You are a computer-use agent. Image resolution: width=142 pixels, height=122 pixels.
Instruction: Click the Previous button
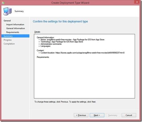[81, 115]
